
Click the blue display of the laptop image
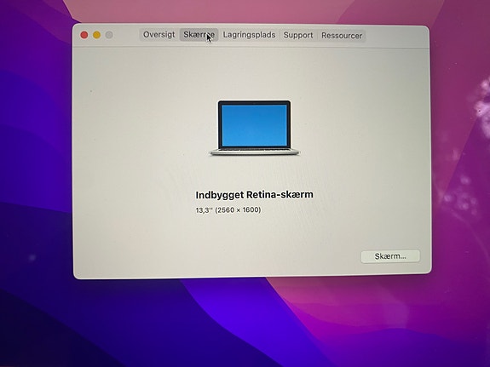(x=255, y=125)
